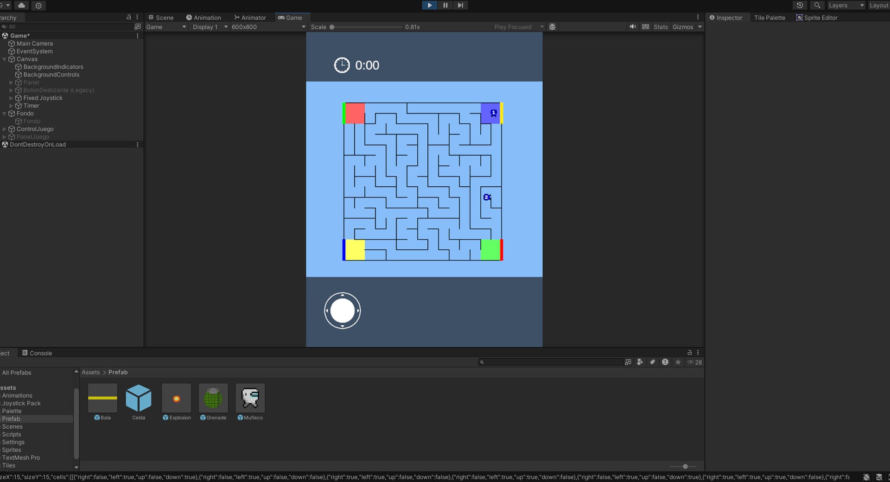Toggle the Stats overlay in Game view
Image resolution: width=890 pixels, height=482 pixels.
(660, 27)
